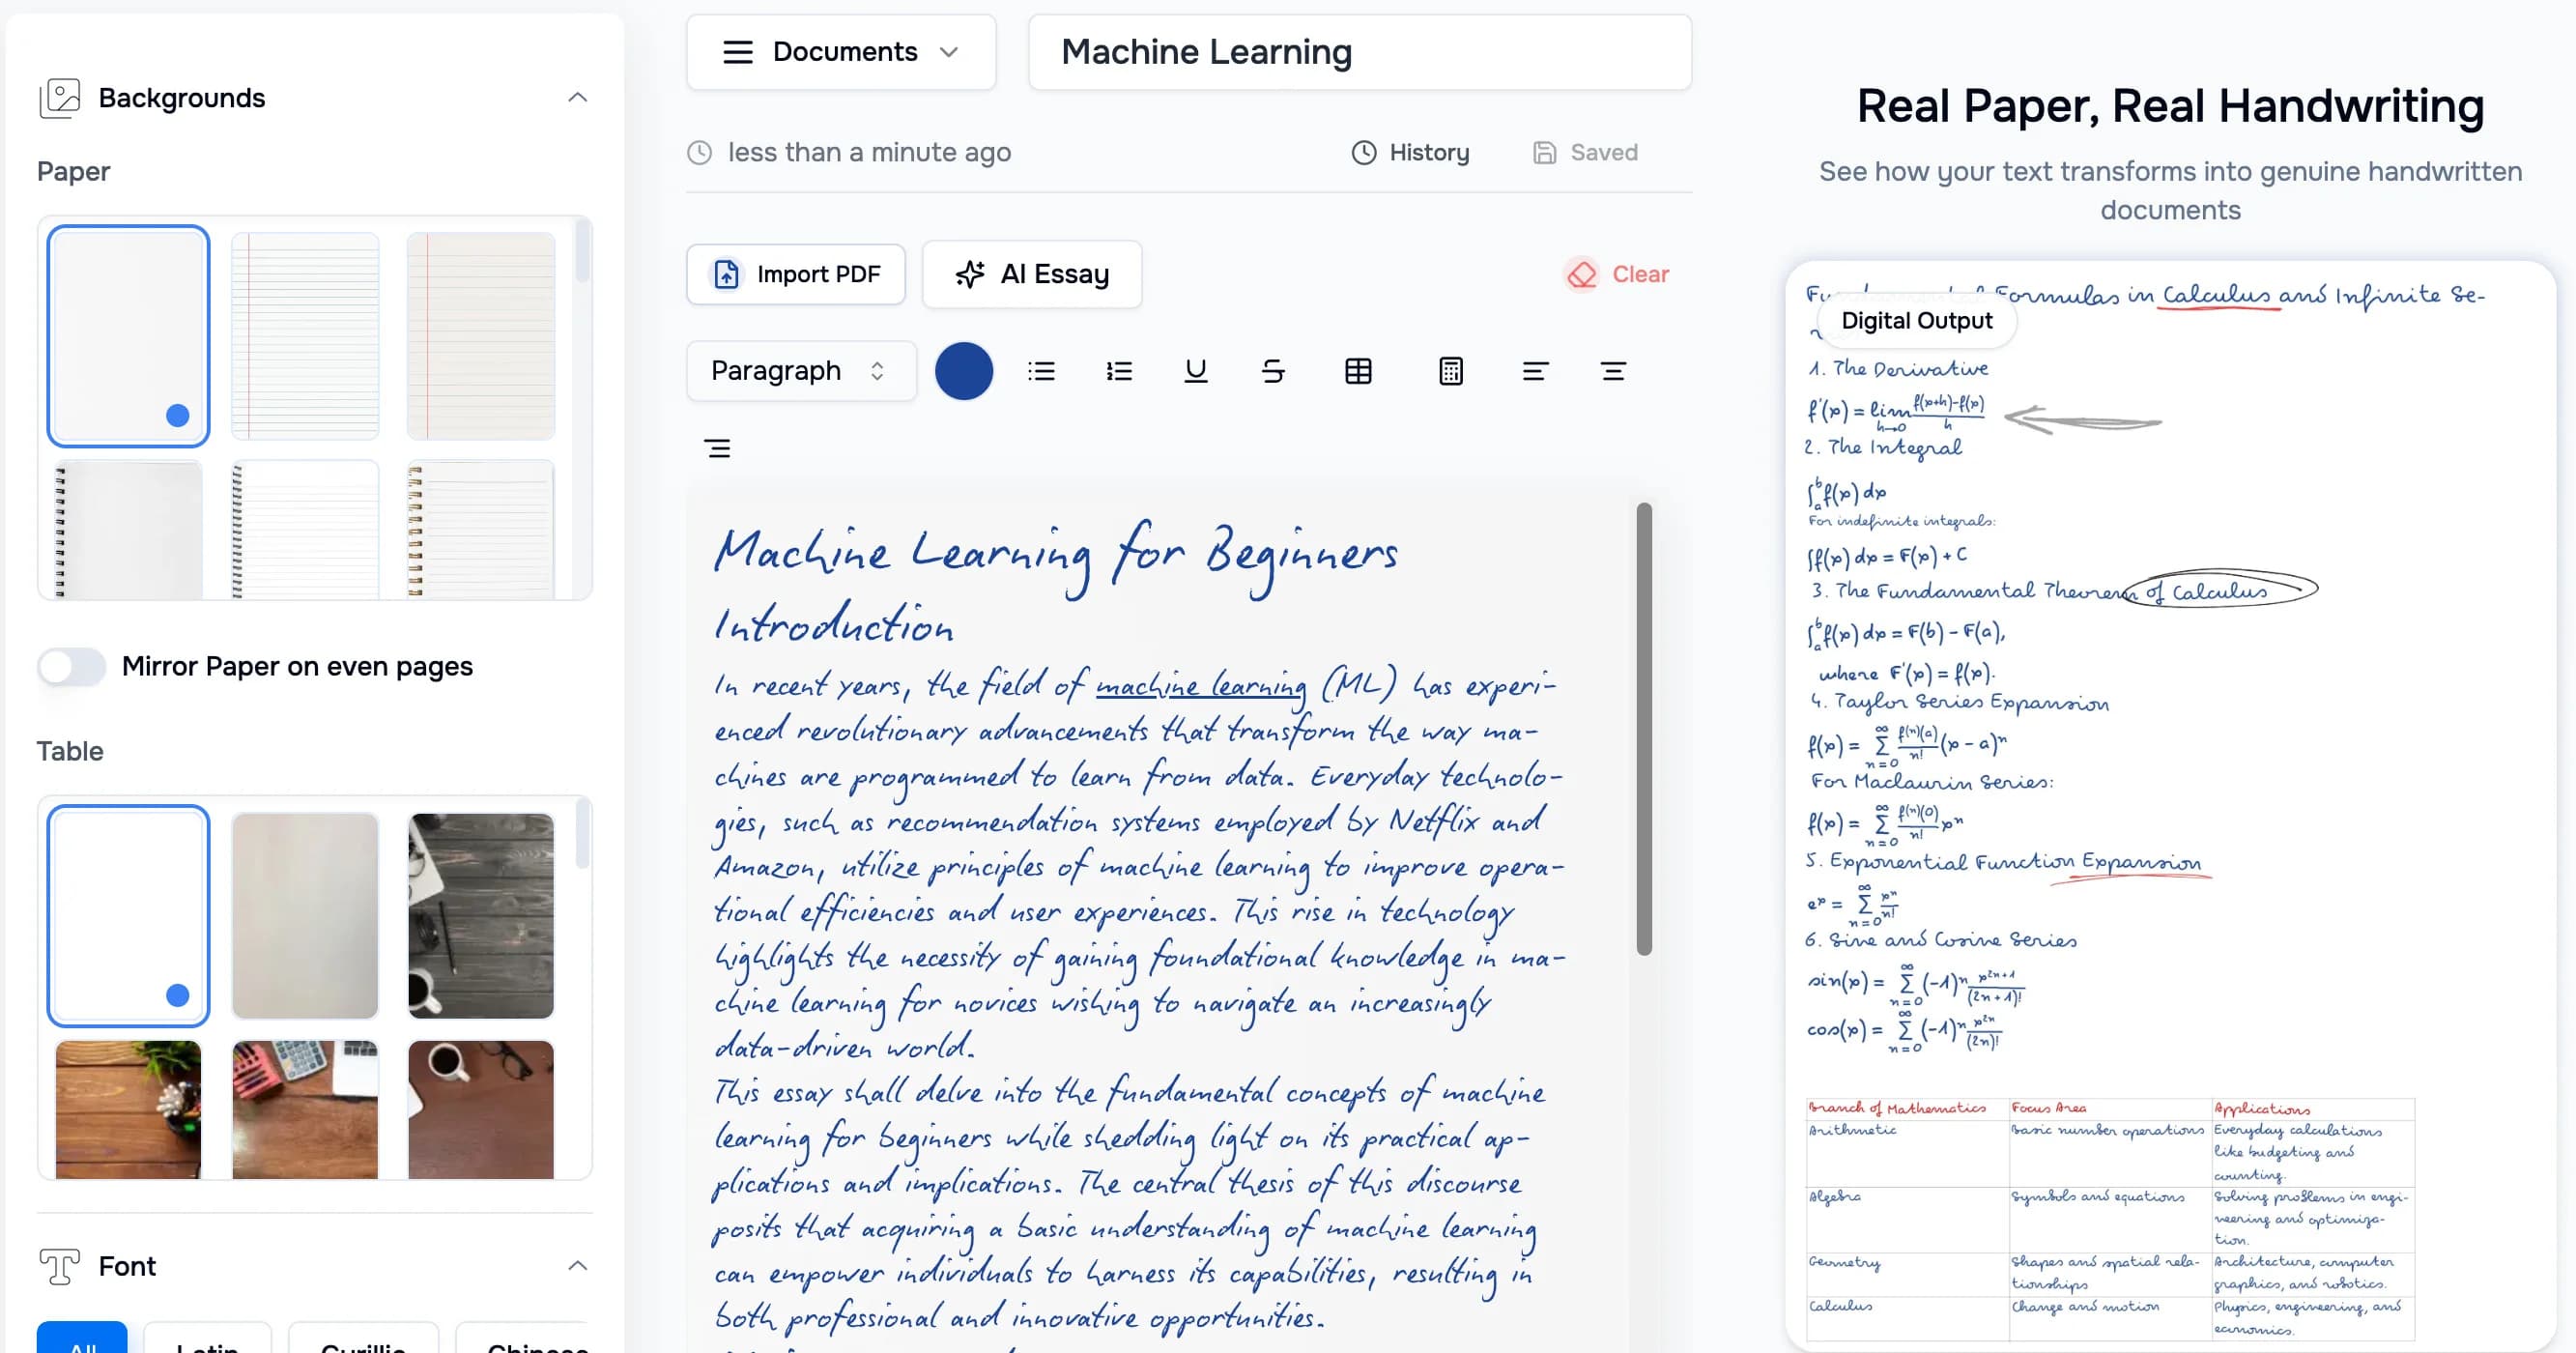This screenshot has height=1353, width=2576.
Task: Select the blank spiral notebook paper
Action: tap(128, 530)
